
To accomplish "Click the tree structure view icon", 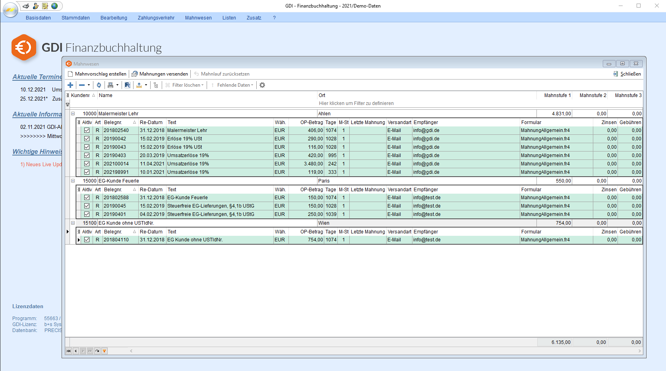I will pos(156,85).
